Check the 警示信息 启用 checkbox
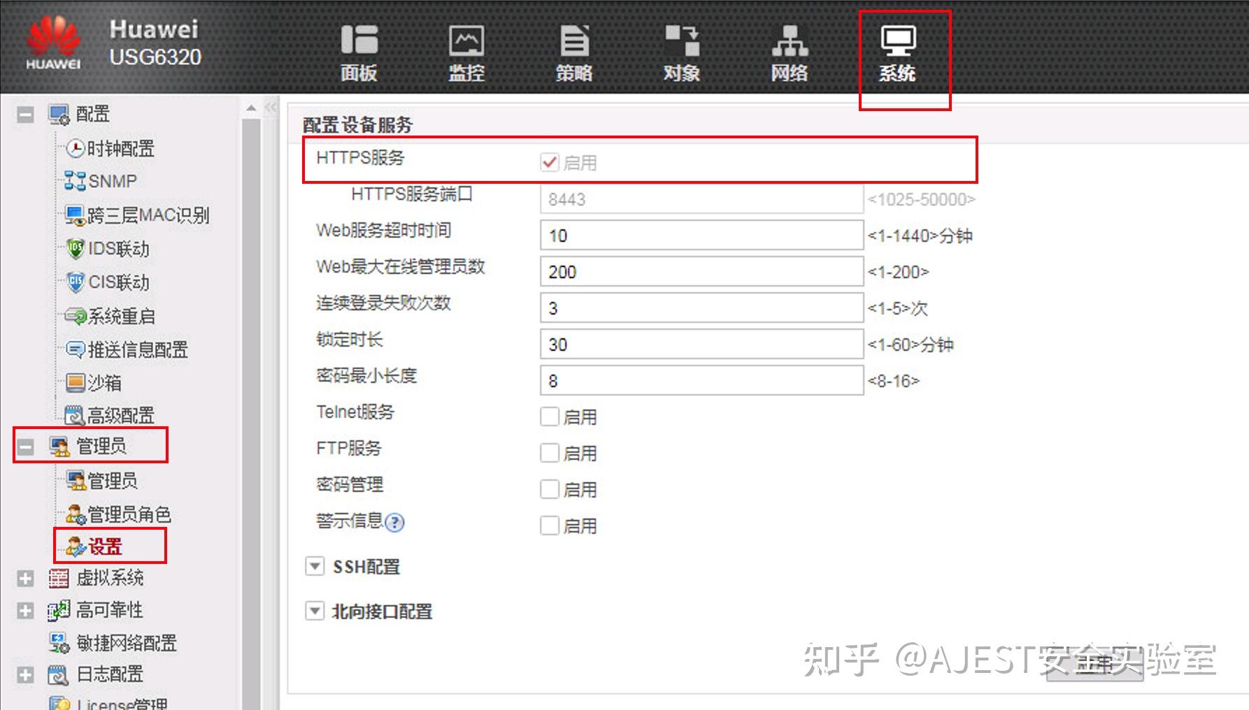 (x=550, y=526)
